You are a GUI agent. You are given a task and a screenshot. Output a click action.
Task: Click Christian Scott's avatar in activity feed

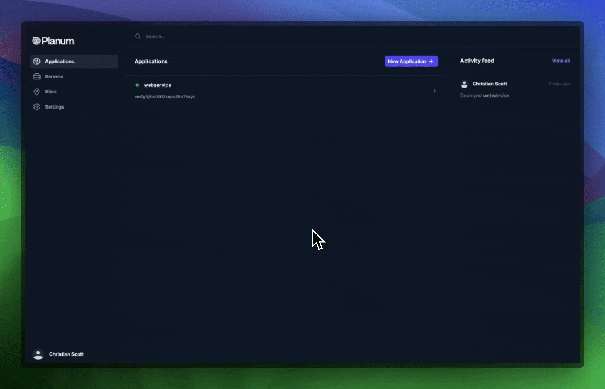465,84
